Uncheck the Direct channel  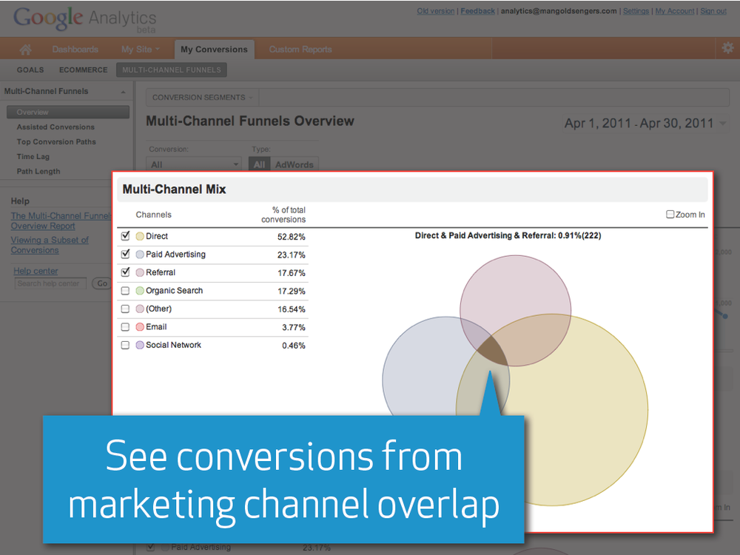click(x=125, y=235)
